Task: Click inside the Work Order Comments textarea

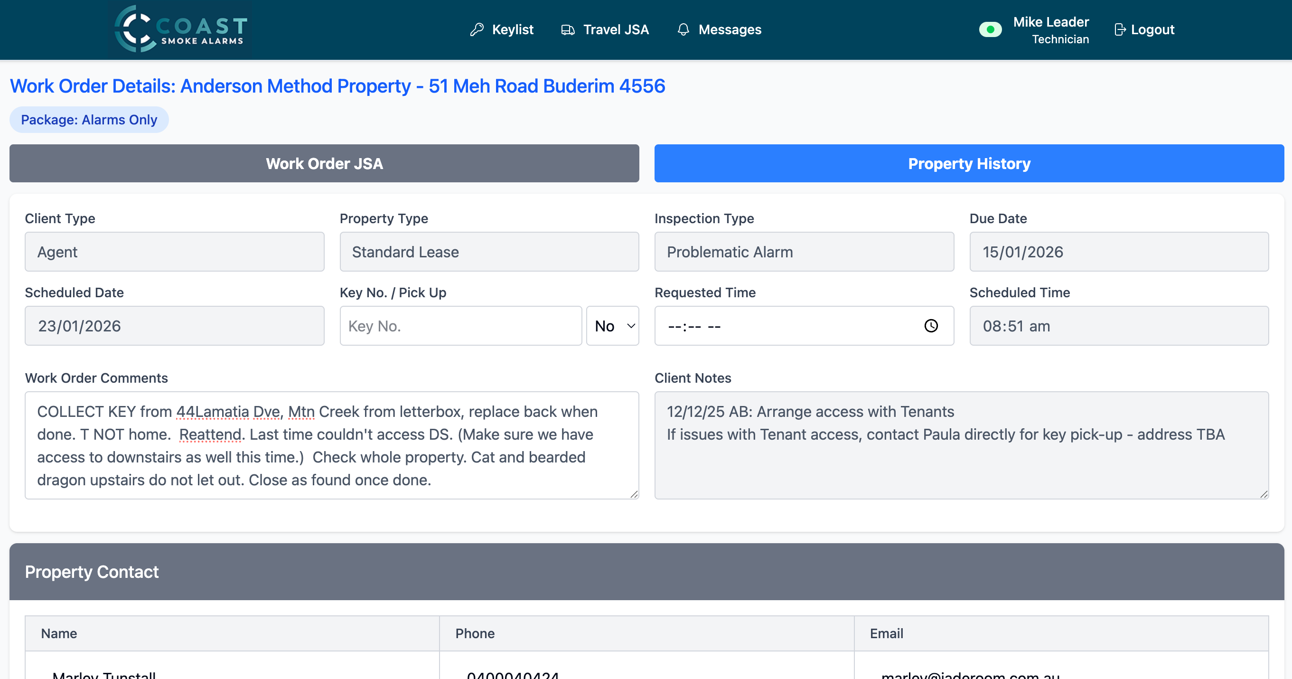Action: tap(331, 445)
